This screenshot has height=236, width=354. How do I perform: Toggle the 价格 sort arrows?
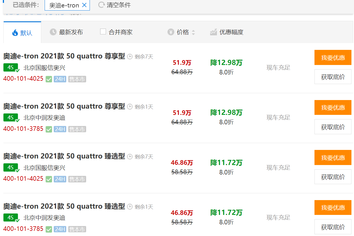click(193, 32)
